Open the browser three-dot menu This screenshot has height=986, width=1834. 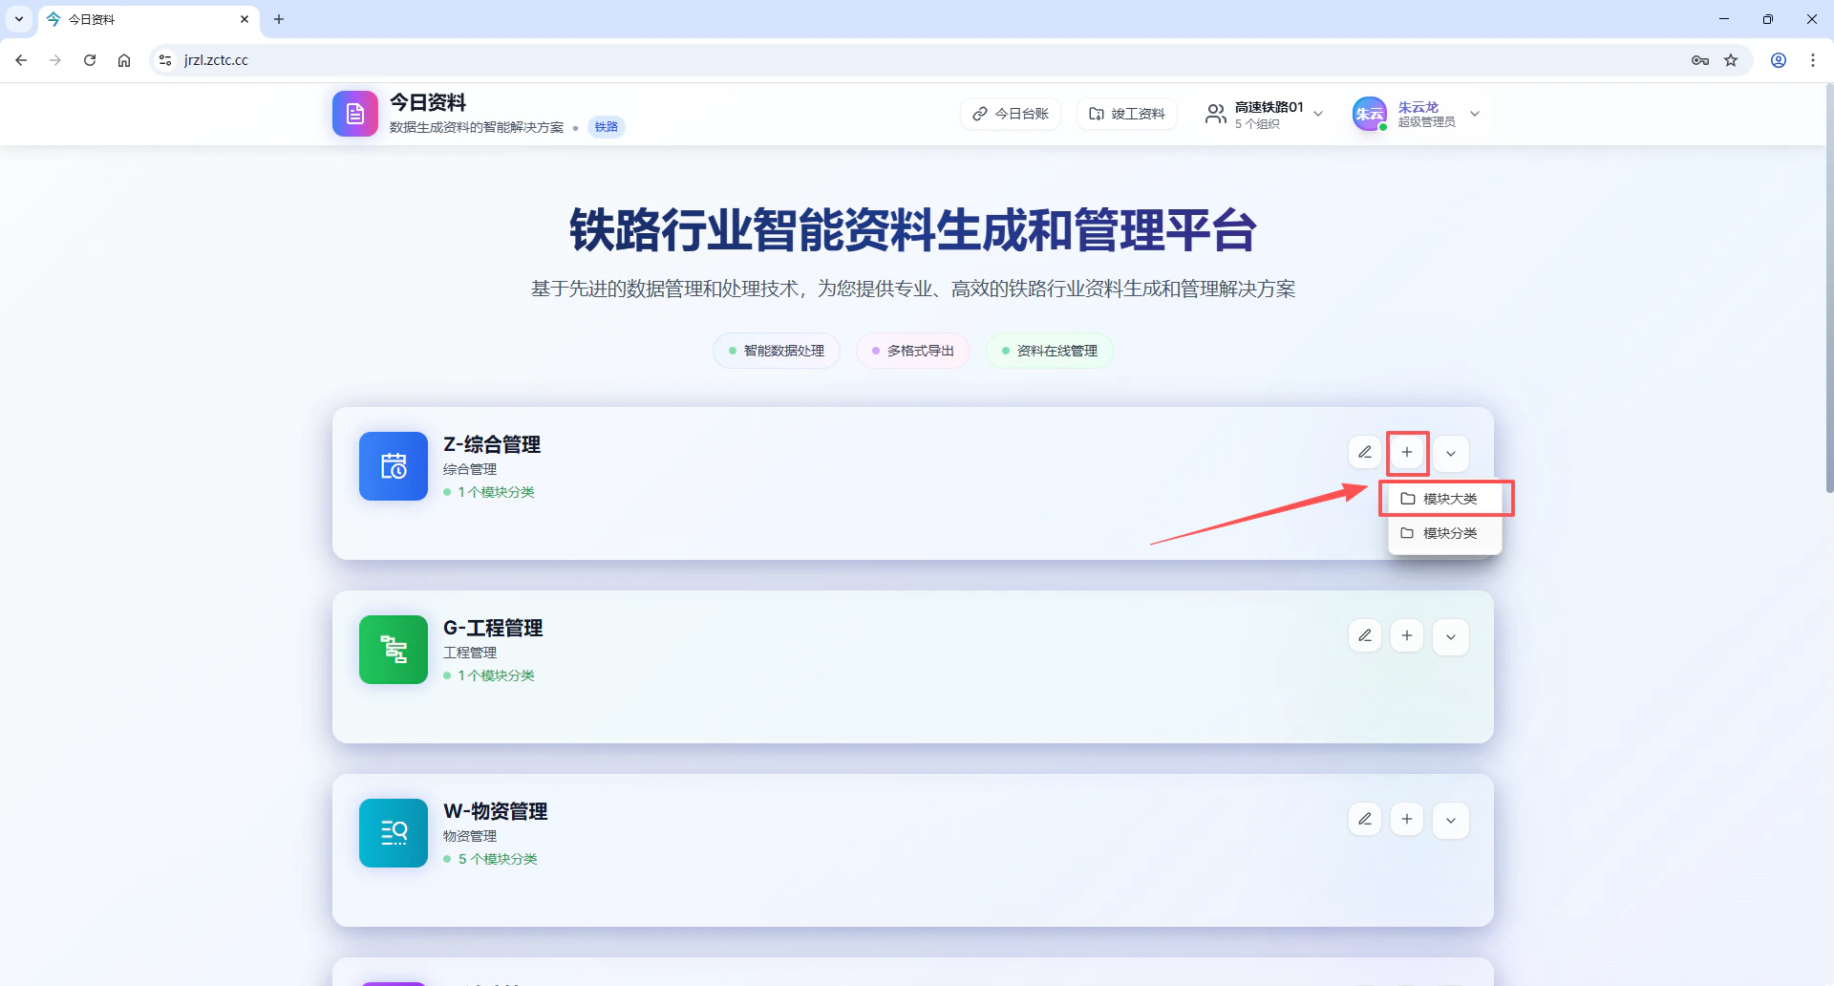[1813, 60]
